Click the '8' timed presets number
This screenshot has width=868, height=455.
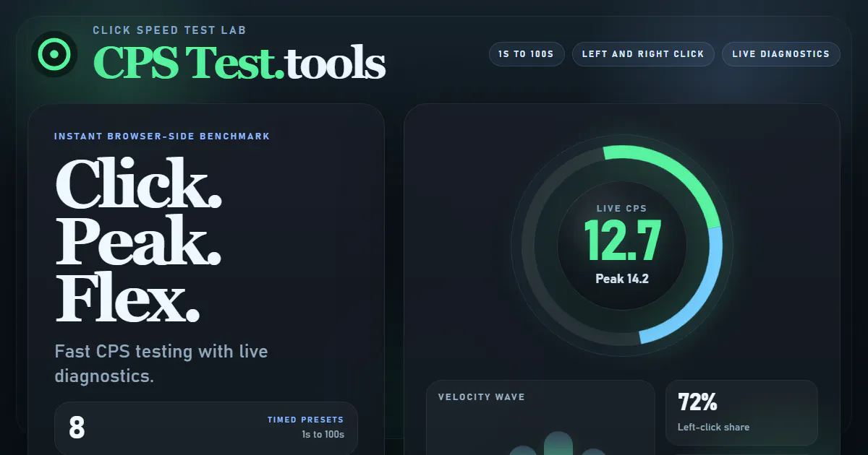(x=77, y=428)
